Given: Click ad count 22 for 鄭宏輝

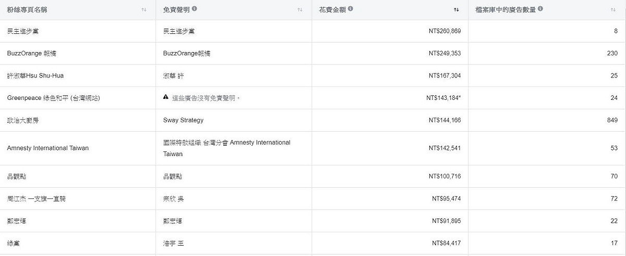Looking at the screenshot, I should point(614,221).
